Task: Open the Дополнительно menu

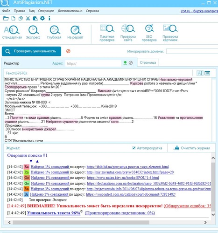Action: (70, 11)
